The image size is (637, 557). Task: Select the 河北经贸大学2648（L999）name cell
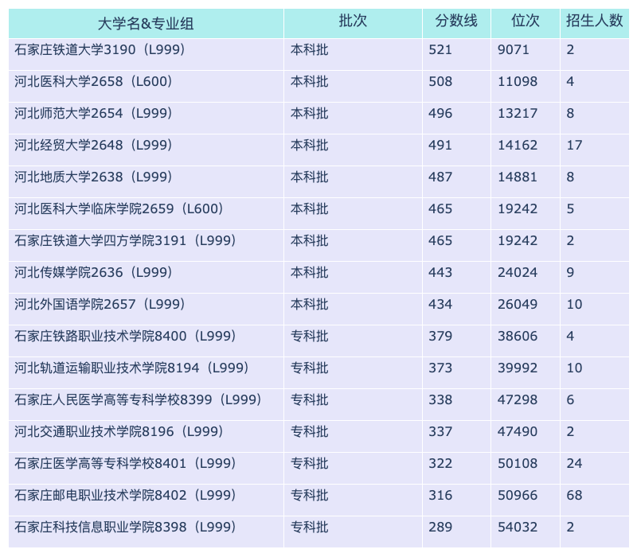click(x=146, y=150)
